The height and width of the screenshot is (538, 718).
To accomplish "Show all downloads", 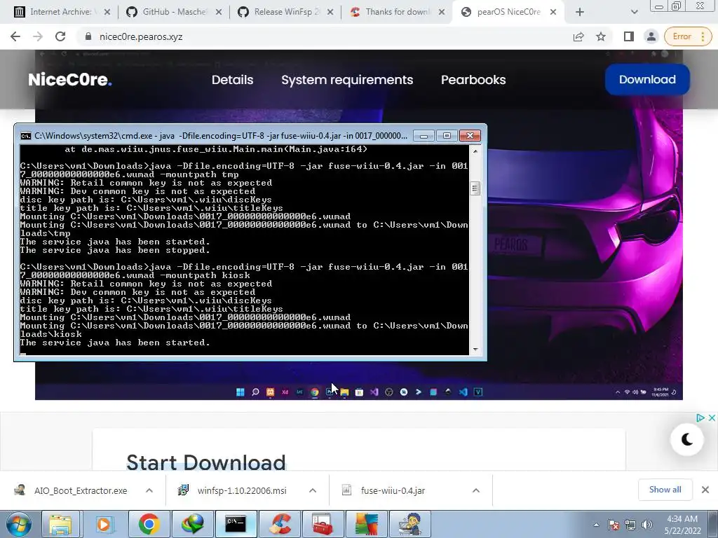I will click(665, 490).
